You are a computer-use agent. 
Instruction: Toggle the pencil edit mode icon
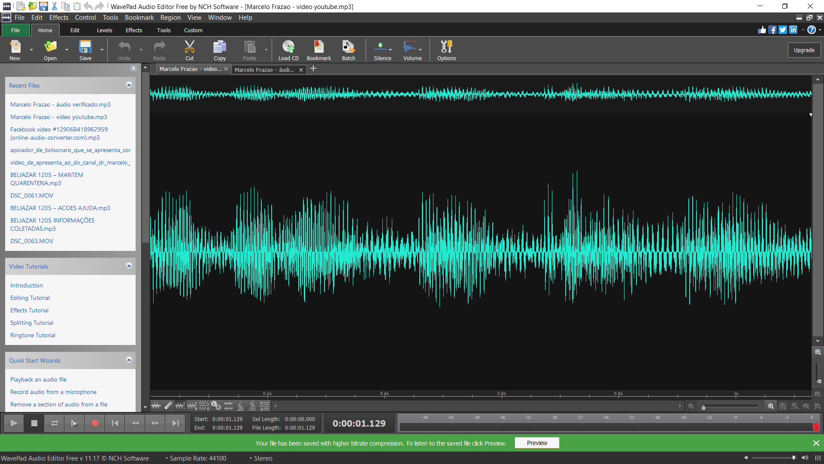click(x=168, y=406)
